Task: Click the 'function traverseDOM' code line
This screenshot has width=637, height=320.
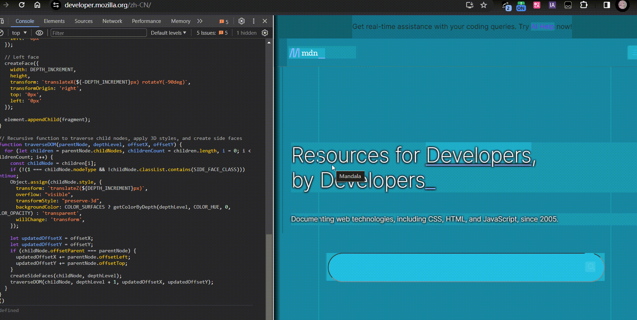Action: tap(91, 144)
